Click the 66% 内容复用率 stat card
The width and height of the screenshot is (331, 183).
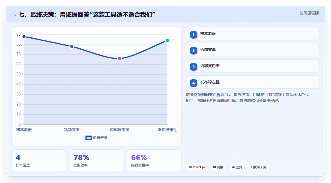click(x=154, y=161)
